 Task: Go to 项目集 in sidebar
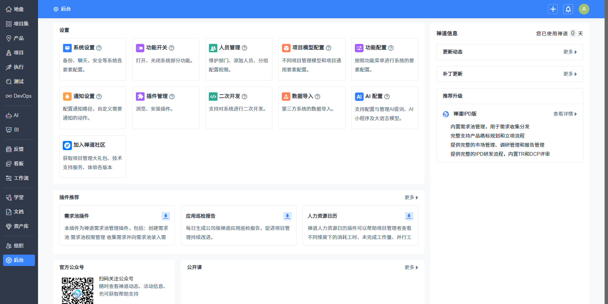(x=19, y=24)
